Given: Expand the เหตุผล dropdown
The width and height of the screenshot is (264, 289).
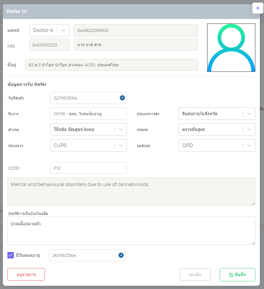Looking at the screenshot, I should click(x=249, y=129).
